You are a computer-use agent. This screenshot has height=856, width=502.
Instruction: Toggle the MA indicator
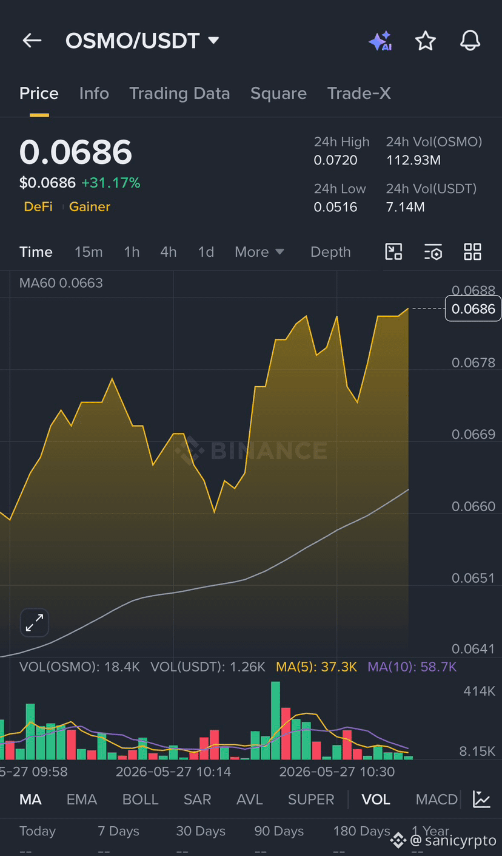click(30, 799)
